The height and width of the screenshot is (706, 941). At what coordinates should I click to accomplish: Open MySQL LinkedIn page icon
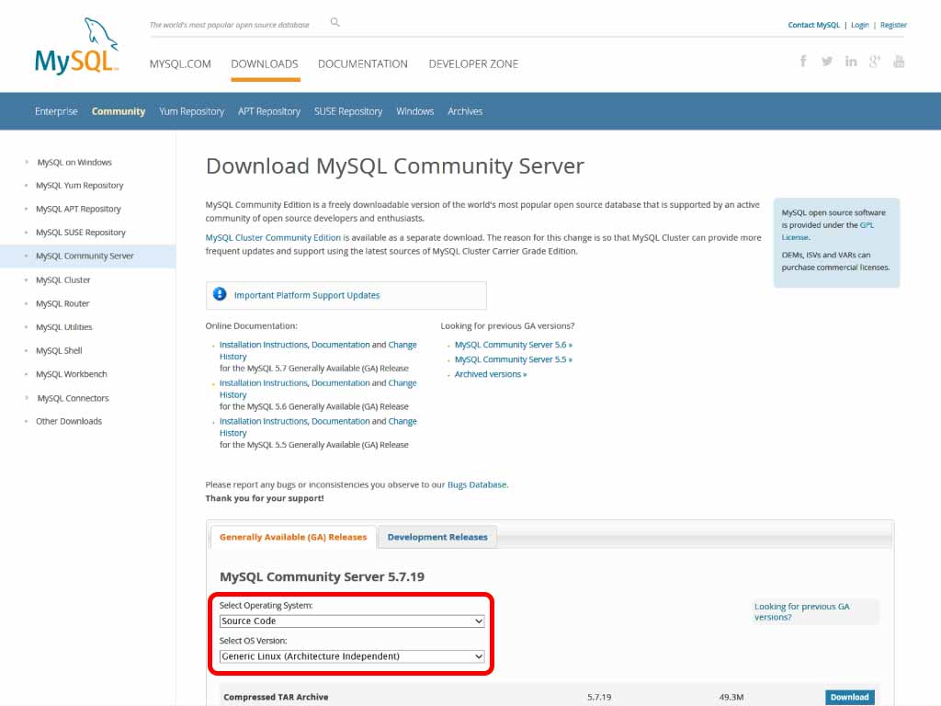851,62
